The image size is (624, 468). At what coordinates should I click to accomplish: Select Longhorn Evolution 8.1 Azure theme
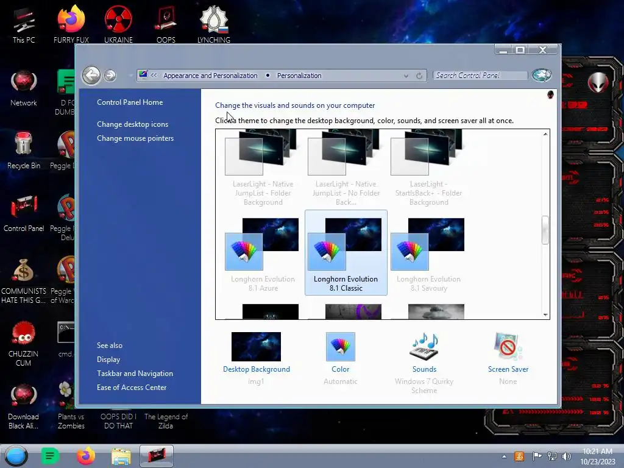coord(263,253)
